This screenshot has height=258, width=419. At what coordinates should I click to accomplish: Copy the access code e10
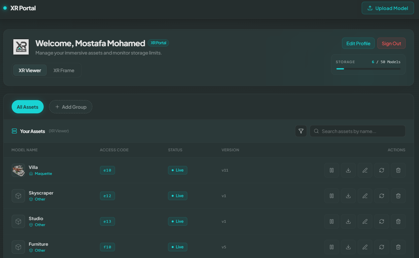coord(107,170)
